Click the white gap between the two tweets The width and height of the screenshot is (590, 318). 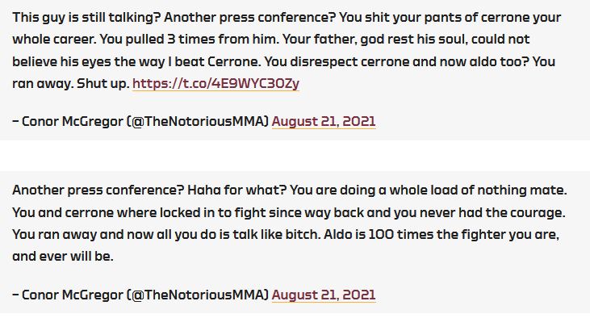point(295,156)
